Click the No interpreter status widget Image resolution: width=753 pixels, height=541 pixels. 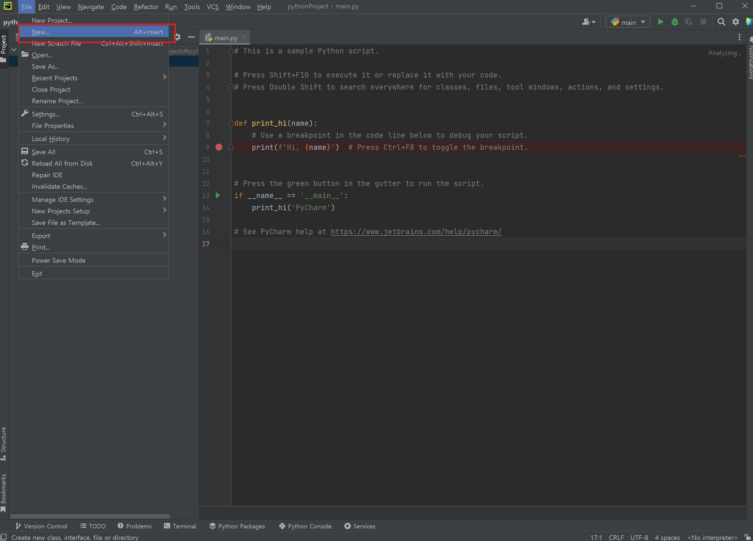tap(712, 537)
